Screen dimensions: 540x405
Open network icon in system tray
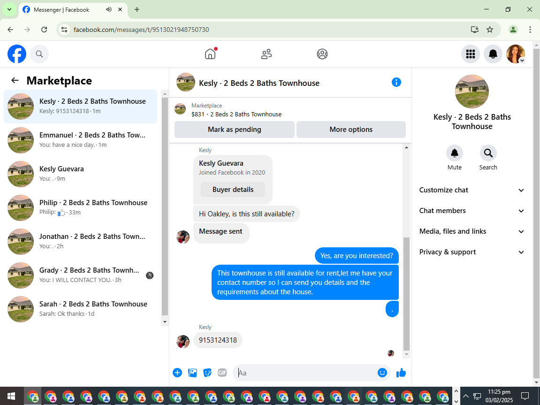477,396
